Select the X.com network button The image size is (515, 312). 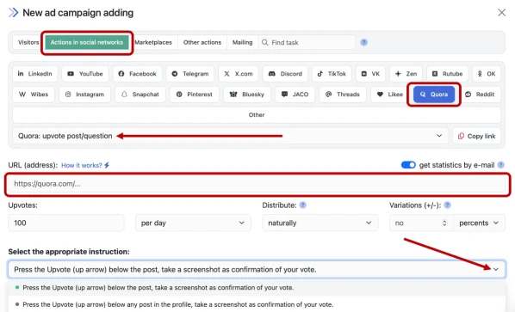239,74
